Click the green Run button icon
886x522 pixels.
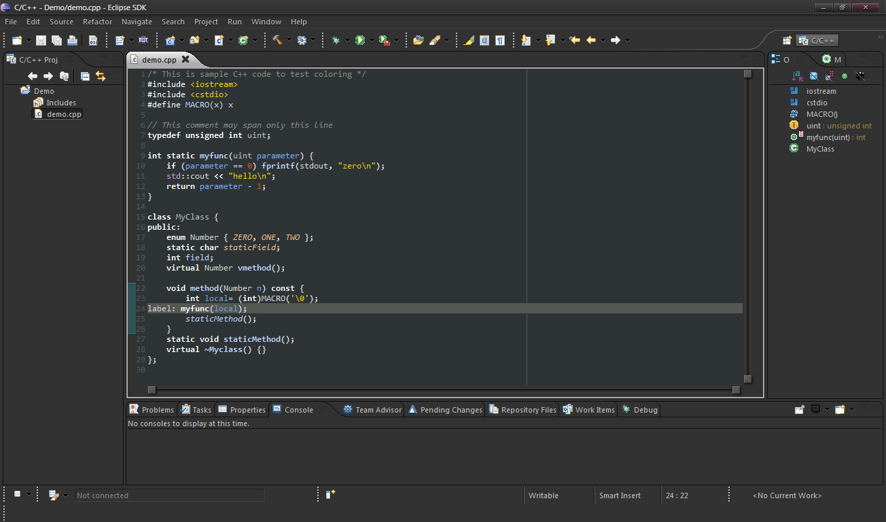click(x=360, y=40)
